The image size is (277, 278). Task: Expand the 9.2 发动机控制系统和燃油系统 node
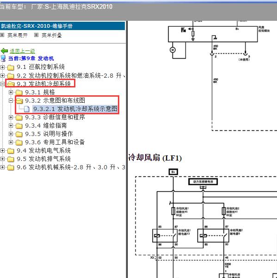pos(2,75)
